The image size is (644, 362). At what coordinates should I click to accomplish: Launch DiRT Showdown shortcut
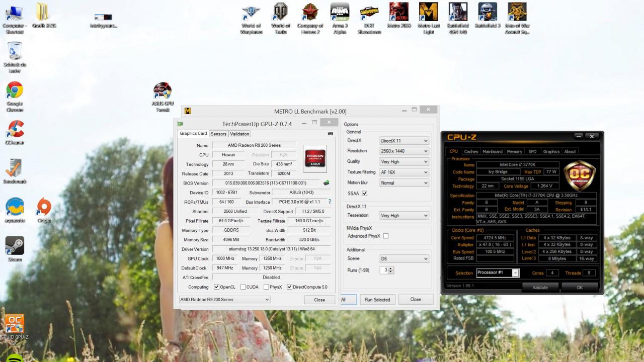(369, 19)
